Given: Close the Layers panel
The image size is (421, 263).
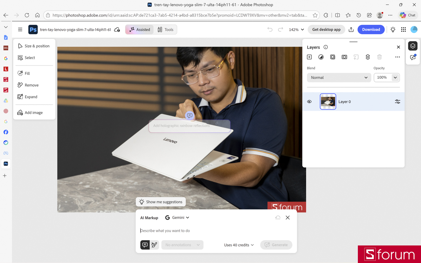Looking at the screenshot, I should coord(398,47).
